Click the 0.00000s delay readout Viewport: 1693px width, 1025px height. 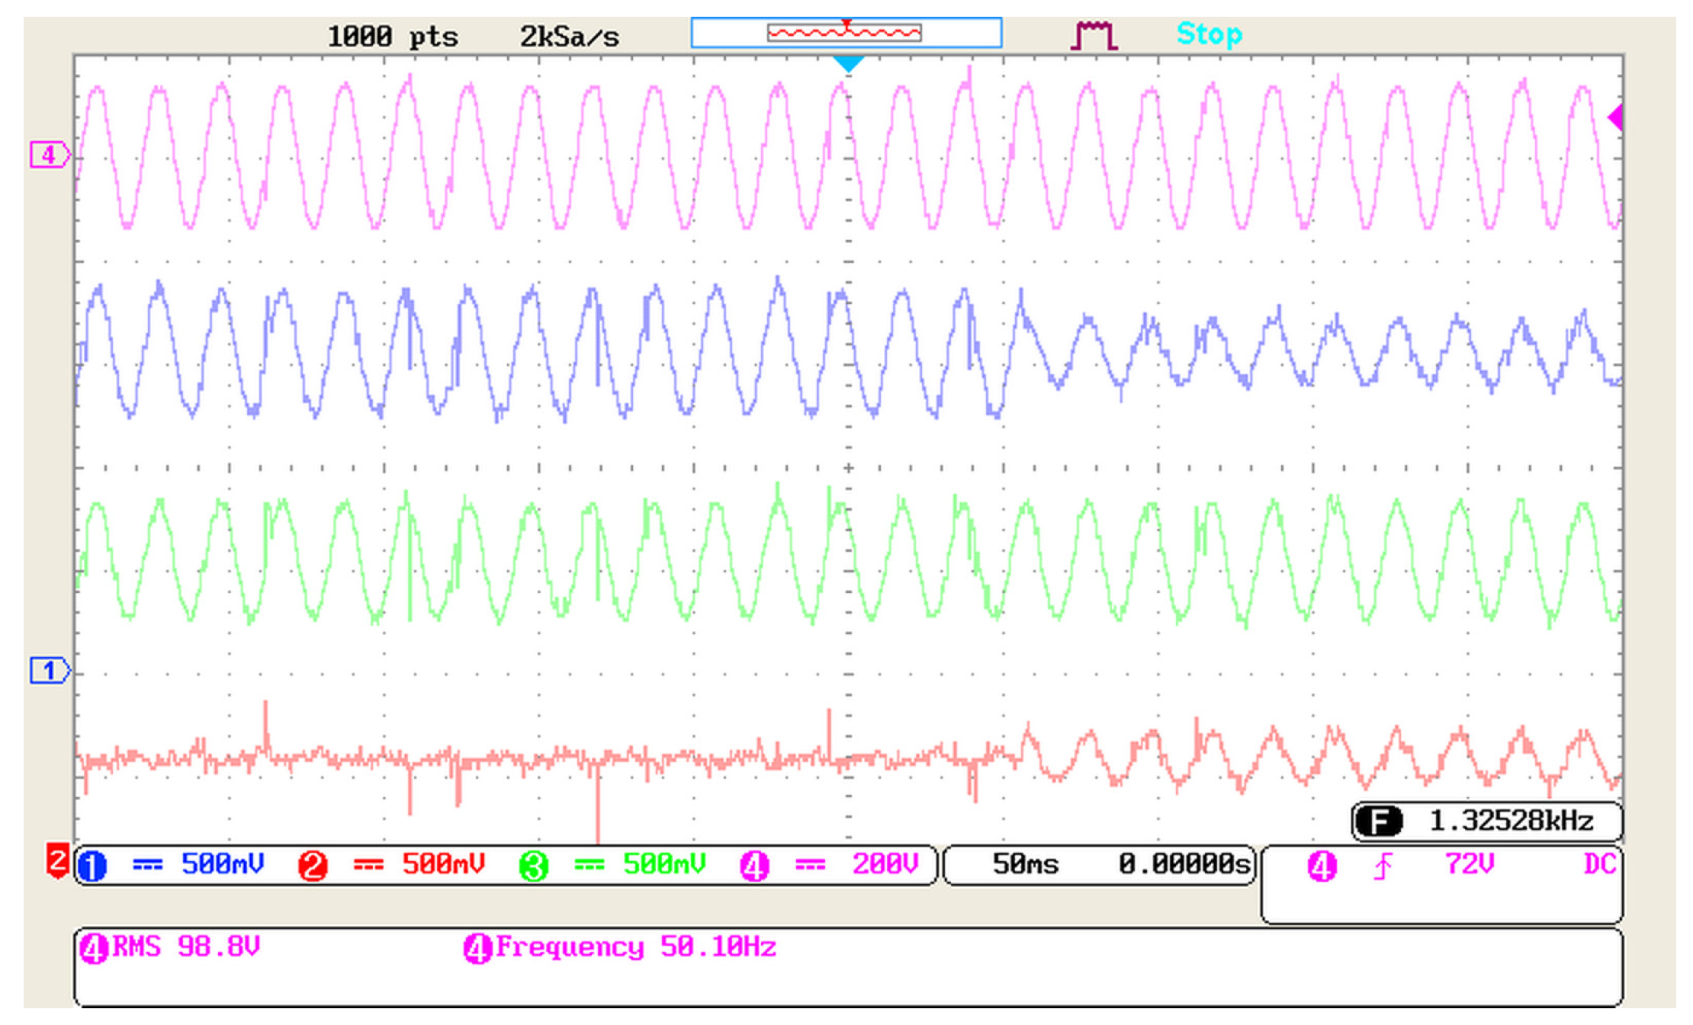coord(1184,865)
